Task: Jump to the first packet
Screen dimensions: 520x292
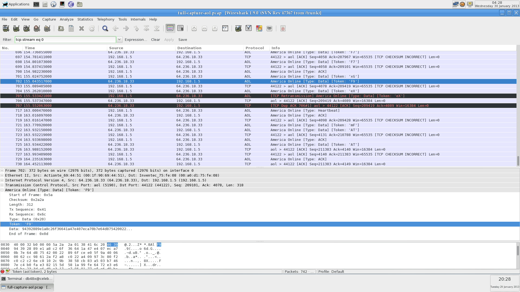Action: pyautogui.click(x=147, y=28)
